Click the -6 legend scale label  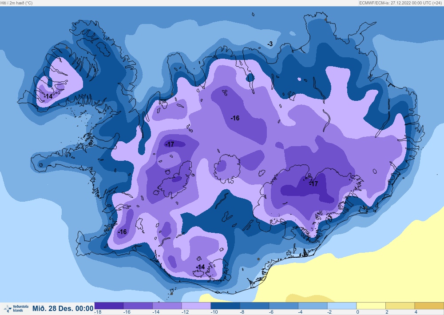click(x=272, y=312)
